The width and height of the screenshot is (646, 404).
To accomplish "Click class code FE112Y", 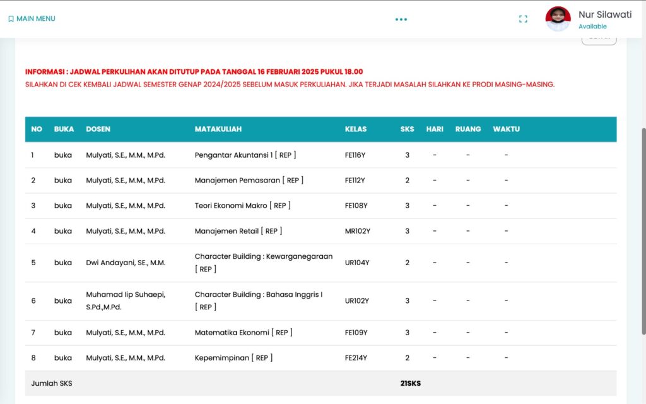I will click(355, 180).
